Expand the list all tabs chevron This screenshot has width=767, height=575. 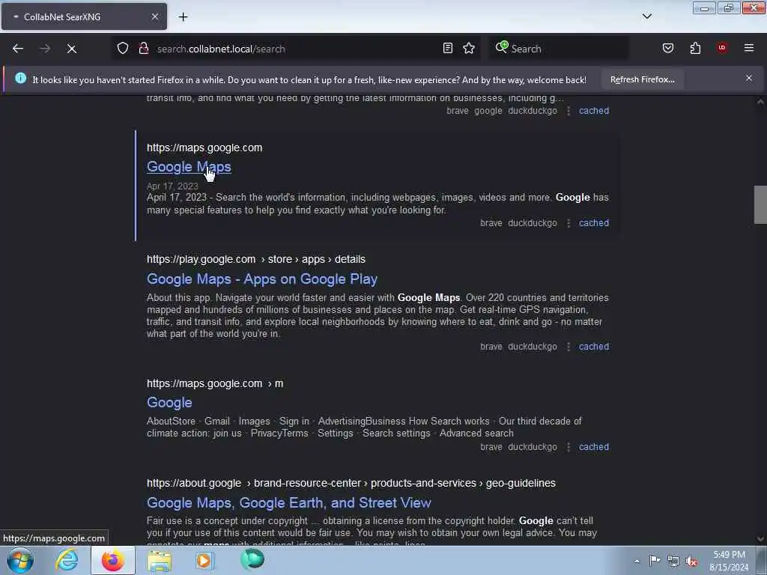(646, 16)
